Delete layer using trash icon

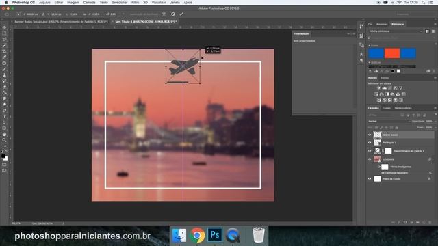430,223
